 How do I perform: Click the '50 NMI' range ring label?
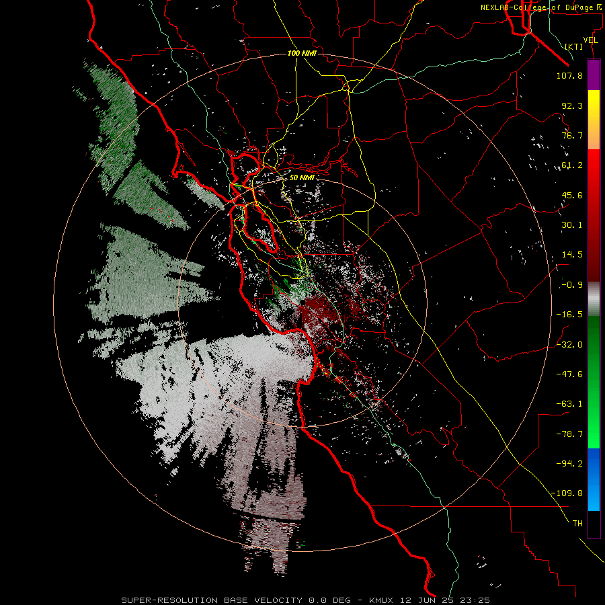(302, 177)
